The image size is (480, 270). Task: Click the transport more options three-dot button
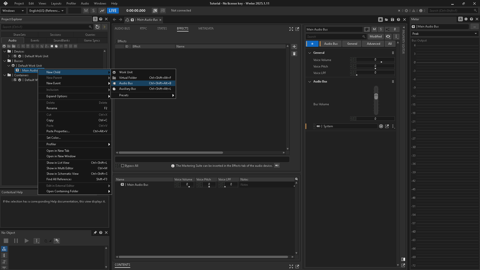tap(37, 241)
